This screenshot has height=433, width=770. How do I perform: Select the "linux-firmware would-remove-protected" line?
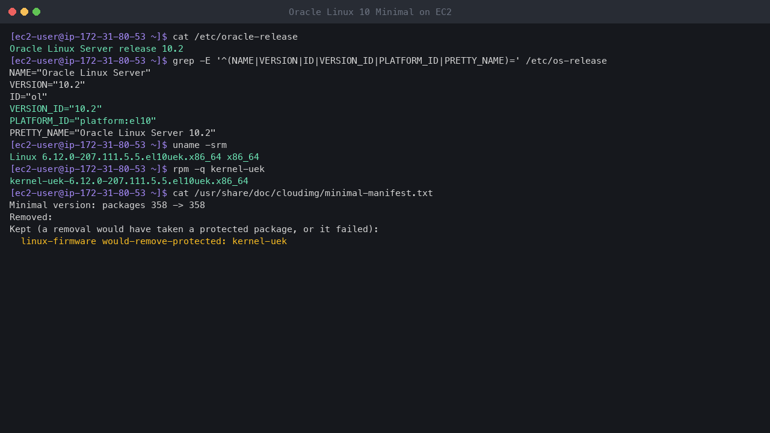(154, 241)
